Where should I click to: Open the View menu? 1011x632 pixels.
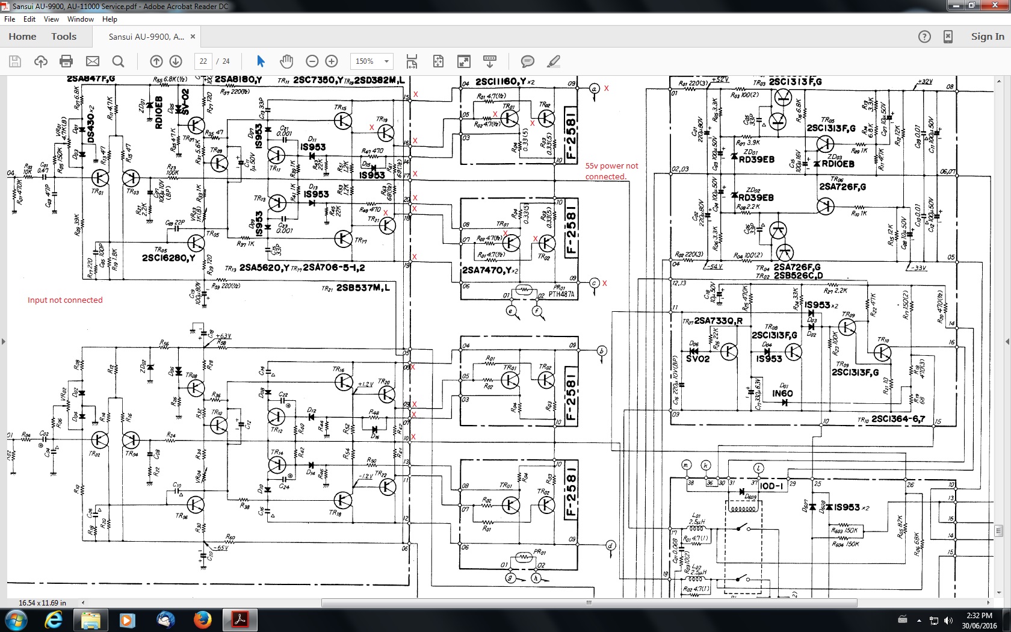[x=51, y=19]
